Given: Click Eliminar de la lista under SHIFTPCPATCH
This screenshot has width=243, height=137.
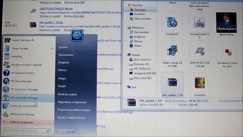Looking at the screenshot, I should coord(74,16).
